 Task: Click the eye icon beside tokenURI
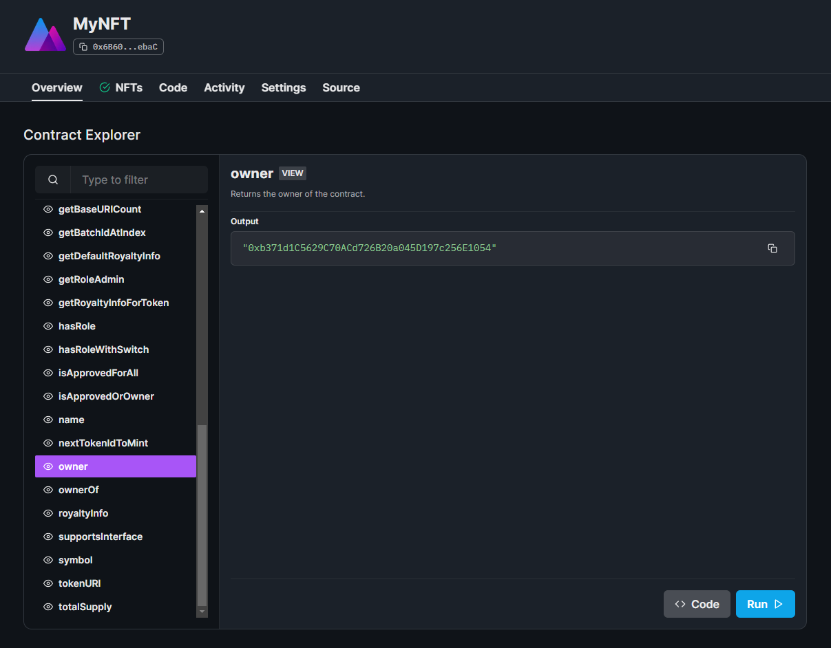[48, 583]
